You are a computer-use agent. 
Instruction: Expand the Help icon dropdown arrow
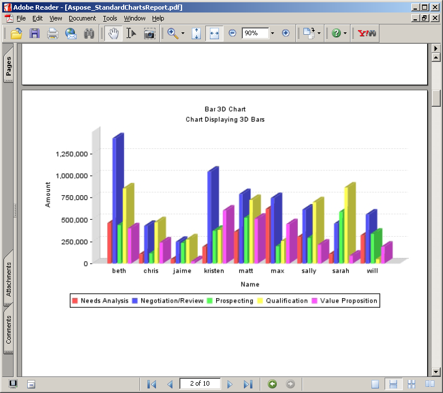(x=345, y=34)
